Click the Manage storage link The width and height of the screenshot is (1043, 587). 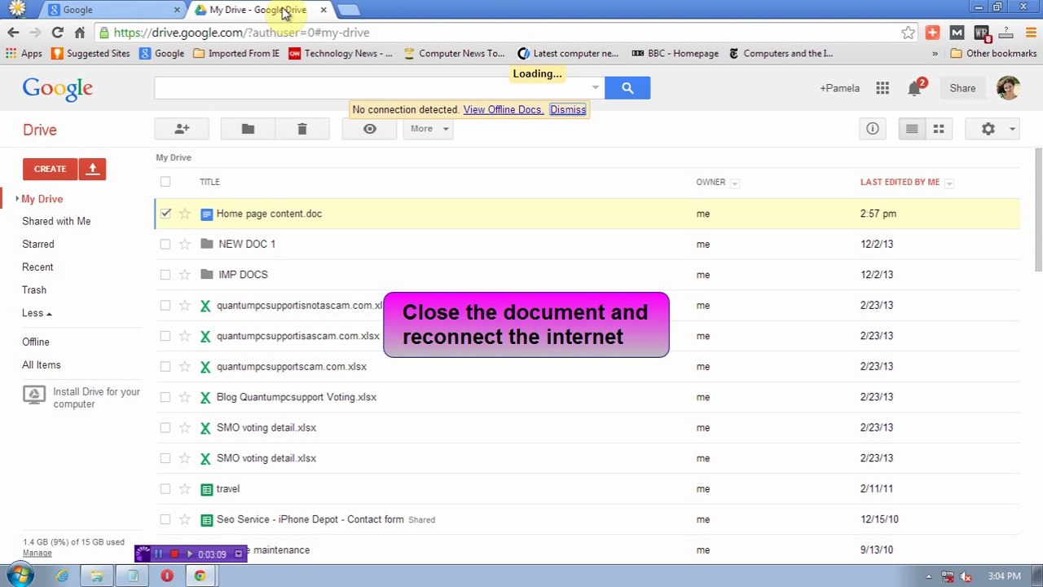[37, 553]
